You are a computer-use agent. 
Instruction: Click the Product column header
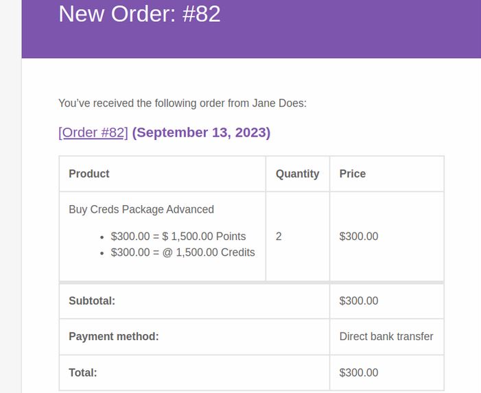(89, 174)
